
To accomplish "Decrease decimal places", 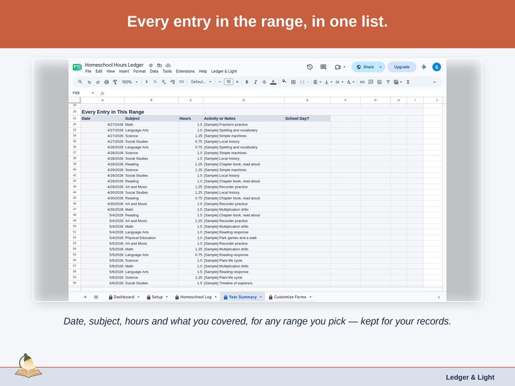I will [x=163, y=82].
